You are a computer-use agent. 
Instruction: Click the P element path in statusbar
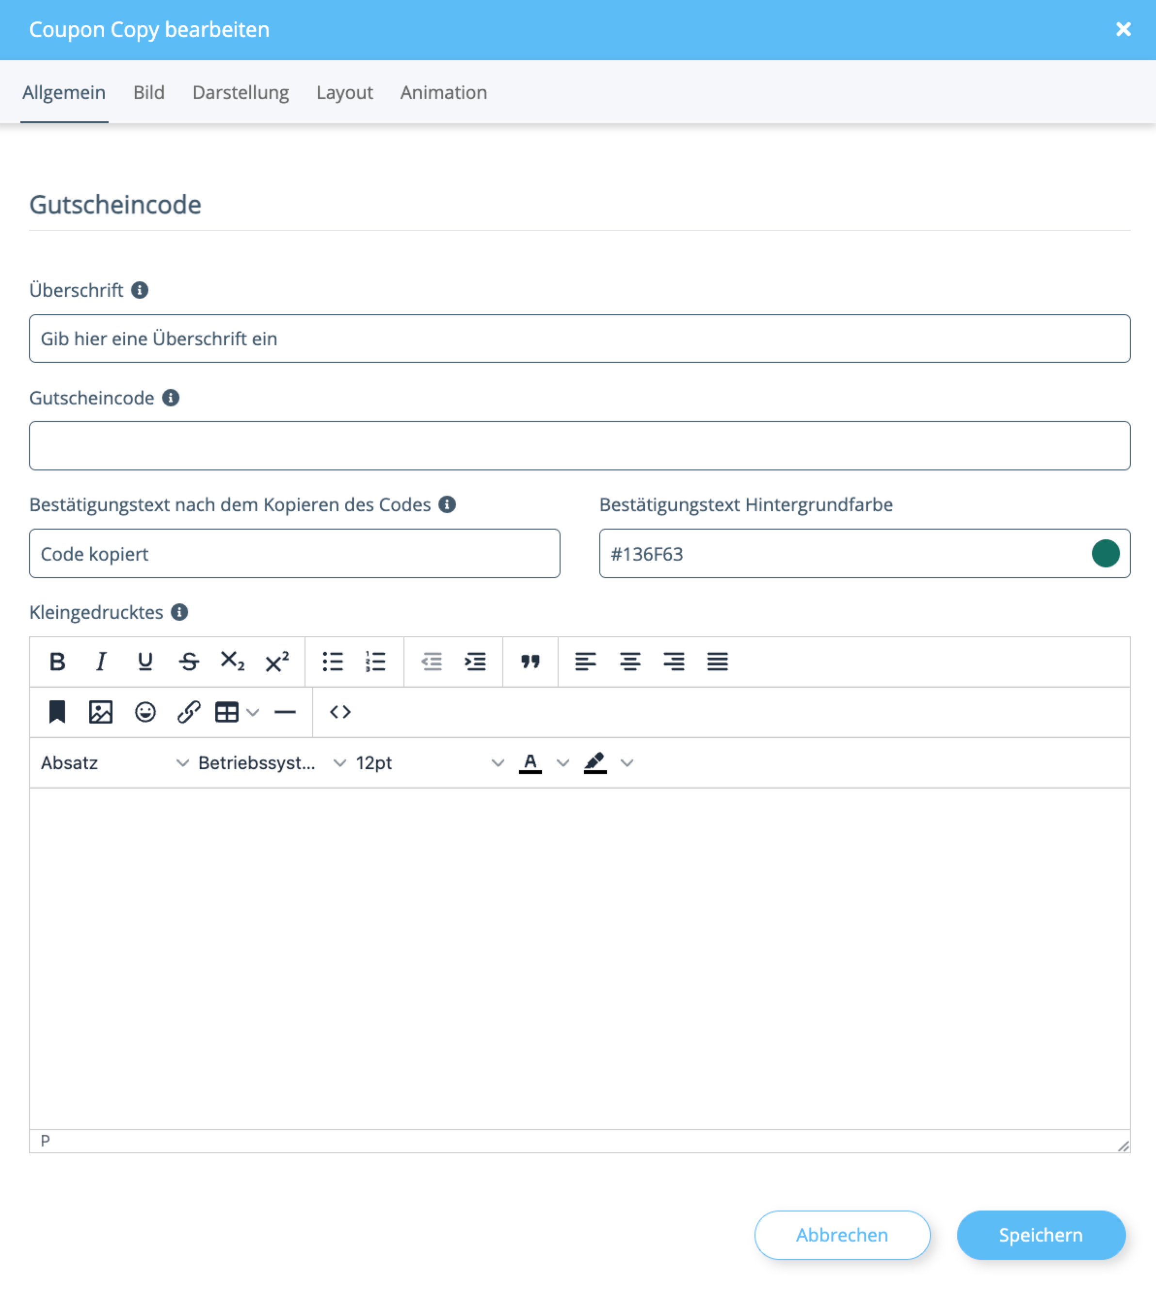click(x=45, y=1141)
